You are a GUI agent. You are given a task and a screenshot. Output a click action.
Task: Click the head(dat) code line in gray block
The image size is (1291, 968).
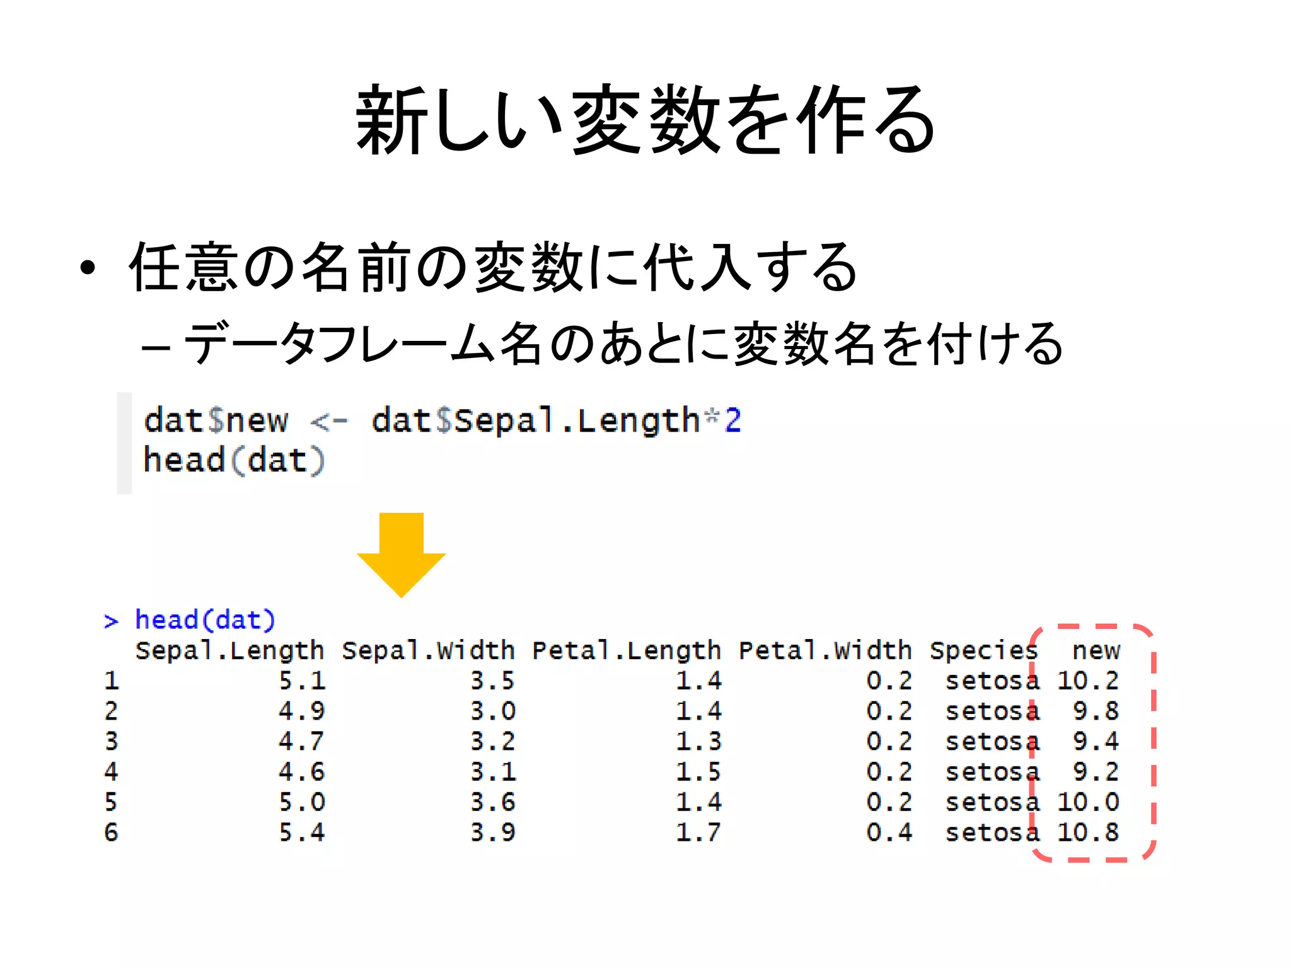(x=234, y=460)
